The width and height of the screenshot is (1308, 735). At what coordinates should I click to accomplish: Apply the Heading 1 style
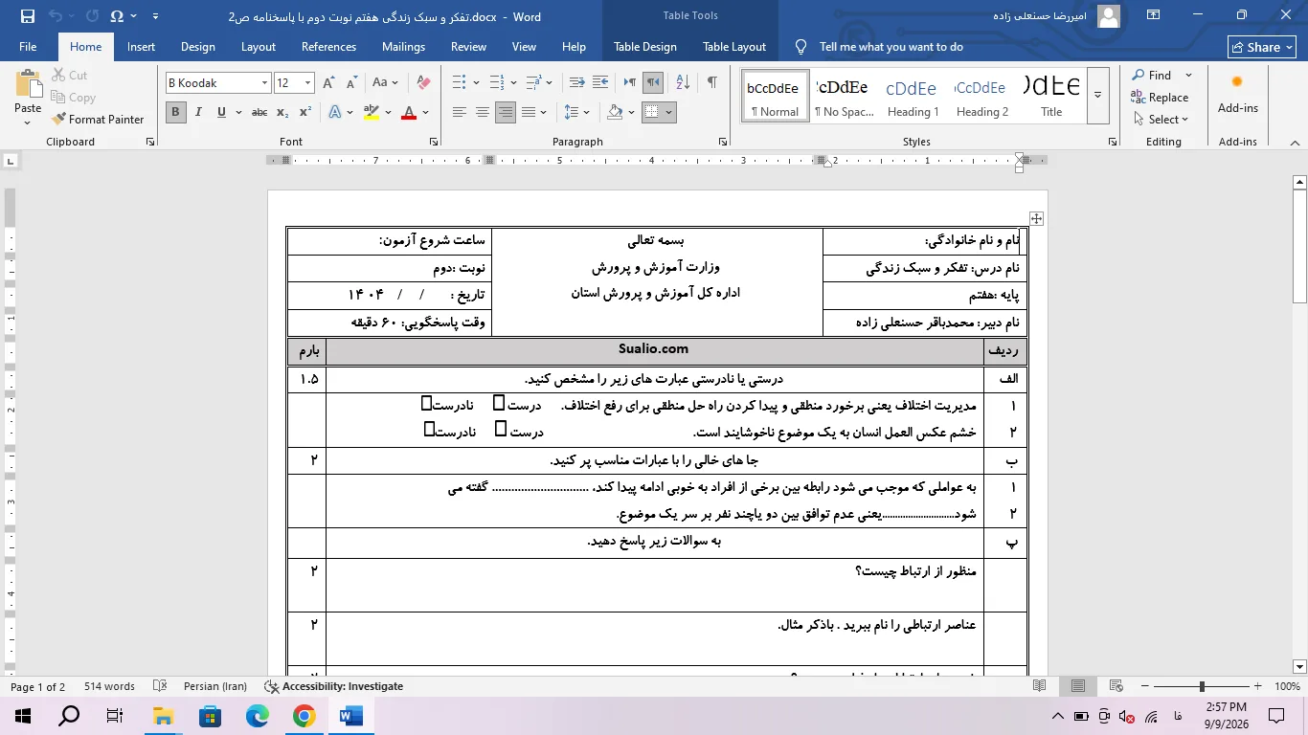[912, 95]
